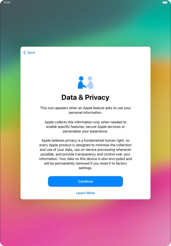
Task: Tap the blue Continue button
Action: coord(85,181)
